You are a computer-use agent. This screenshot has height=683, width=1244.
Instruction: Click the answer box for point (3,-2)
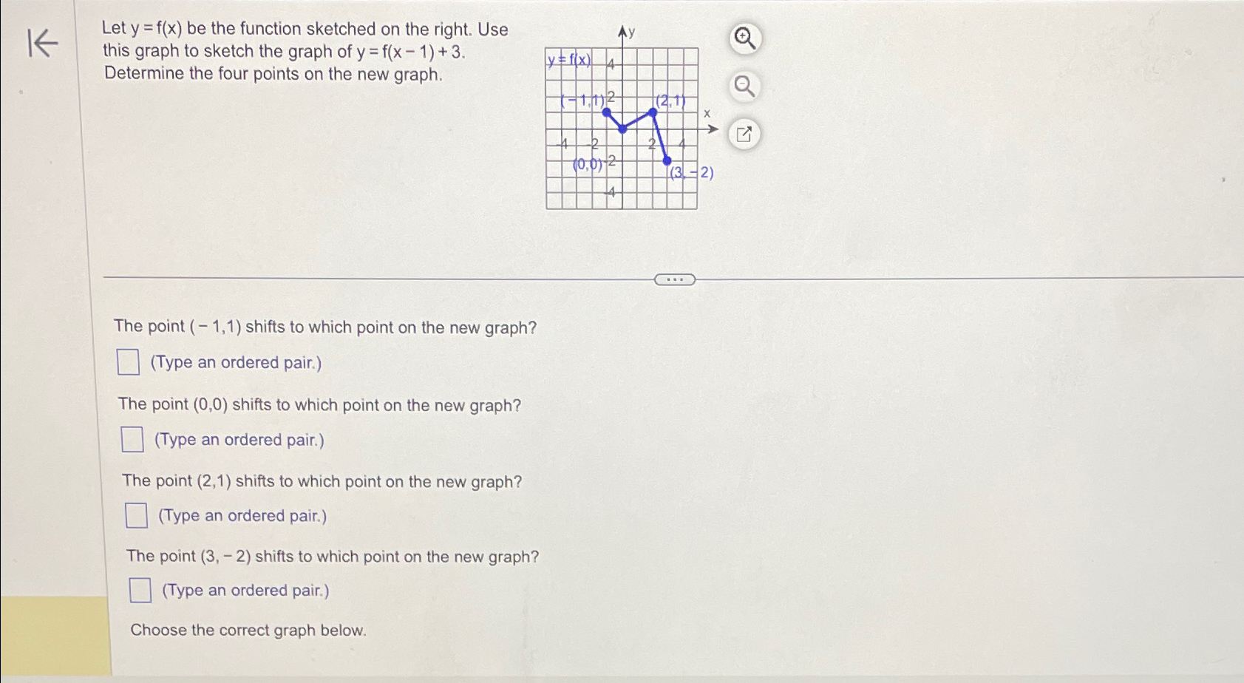140,589
